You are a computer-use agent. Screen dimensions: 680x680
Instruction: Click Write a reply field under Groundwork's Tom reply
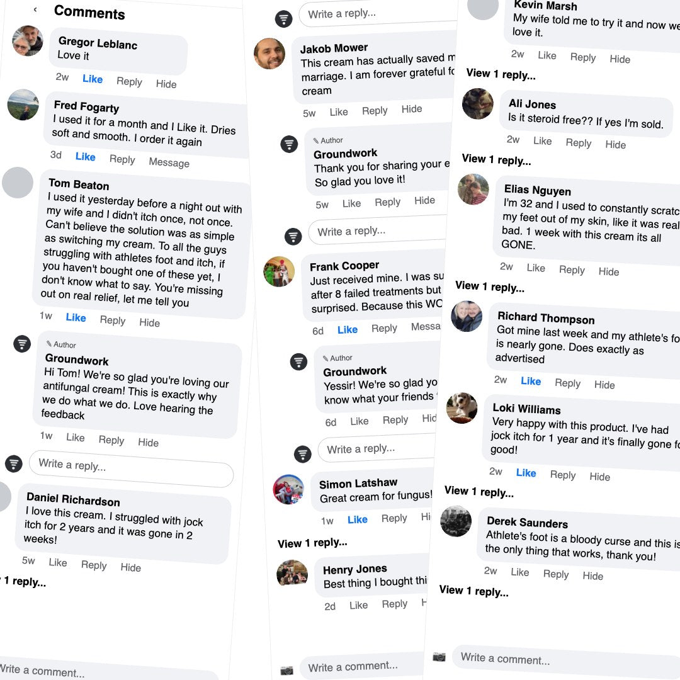click(x=131, y=469)
